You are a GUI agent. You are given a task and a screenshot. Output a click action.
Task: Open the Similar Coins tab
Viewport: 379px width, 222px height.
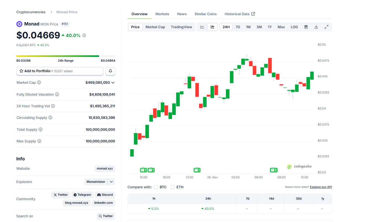206,14
